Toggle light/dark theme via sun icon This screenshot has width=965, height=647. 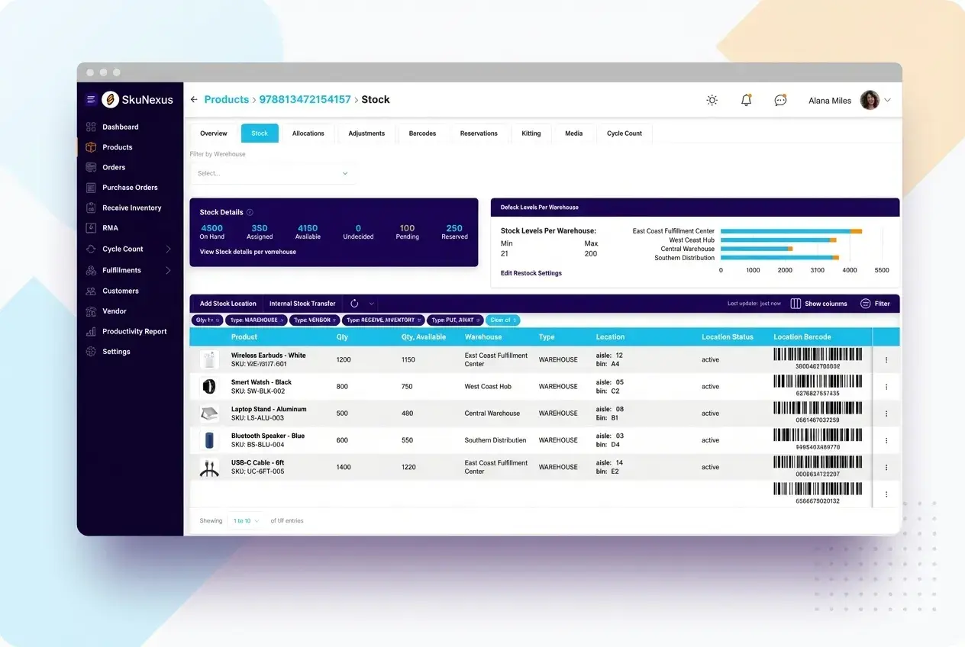(712, 100)
